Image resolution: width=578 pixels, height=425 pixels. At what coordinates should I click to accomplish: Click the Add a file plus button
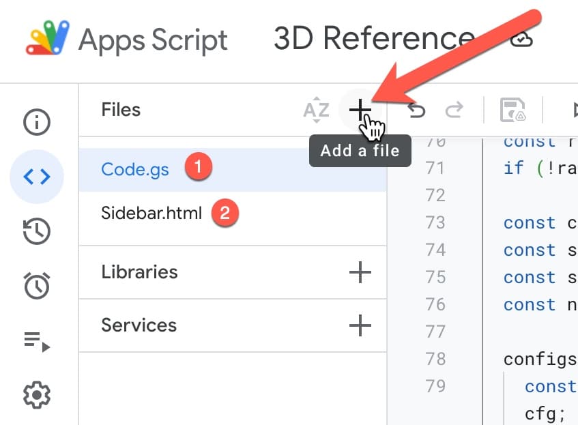tap(360, 110)
